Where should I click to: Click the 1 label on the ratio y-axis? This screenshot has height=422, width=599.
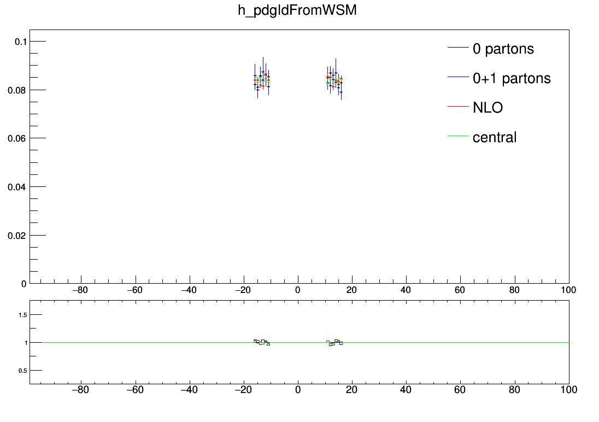(26, 343)
